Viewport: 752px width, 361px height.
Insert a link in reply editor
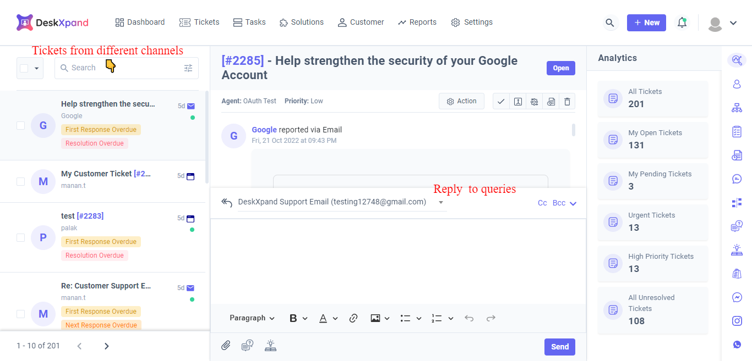(x=354, y=318)
